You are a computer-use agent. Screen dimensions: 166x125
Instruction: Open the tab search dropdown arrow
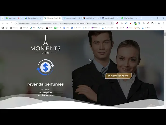pos(2,18)
